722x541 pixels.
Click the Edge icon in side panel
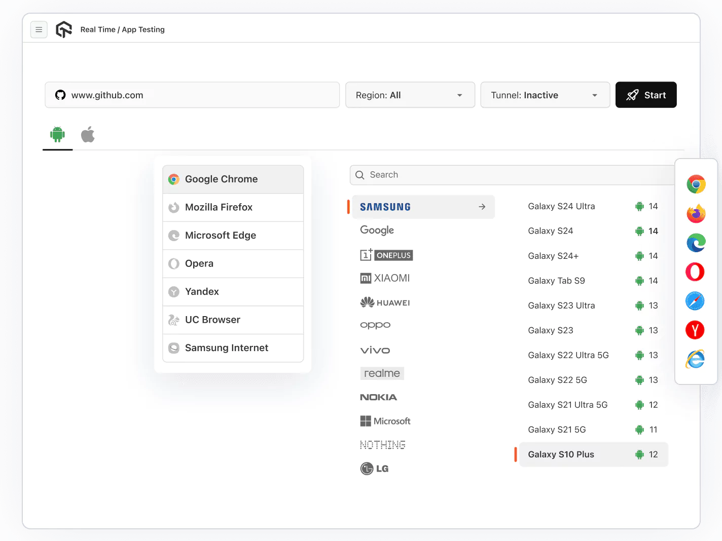pos(696,243)
